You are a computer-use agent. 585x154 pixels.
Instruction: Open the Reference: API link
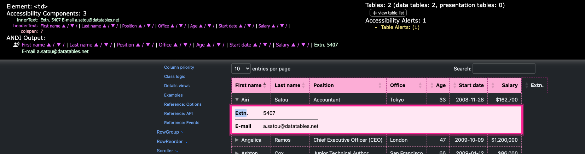(179, 113)
